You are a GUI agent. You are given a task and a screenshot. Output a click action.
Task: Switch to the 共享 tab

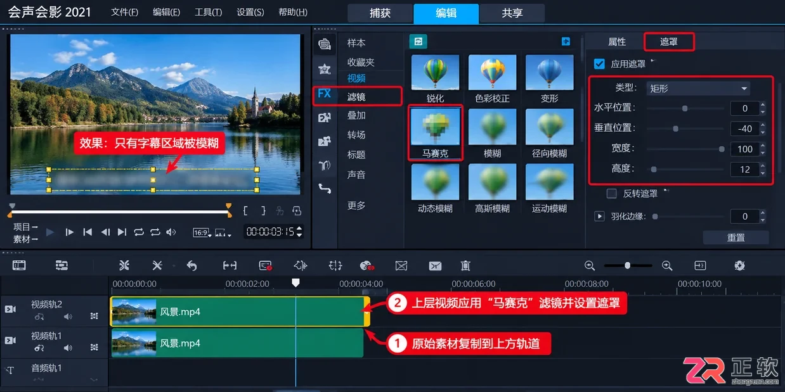pos(512,13)
